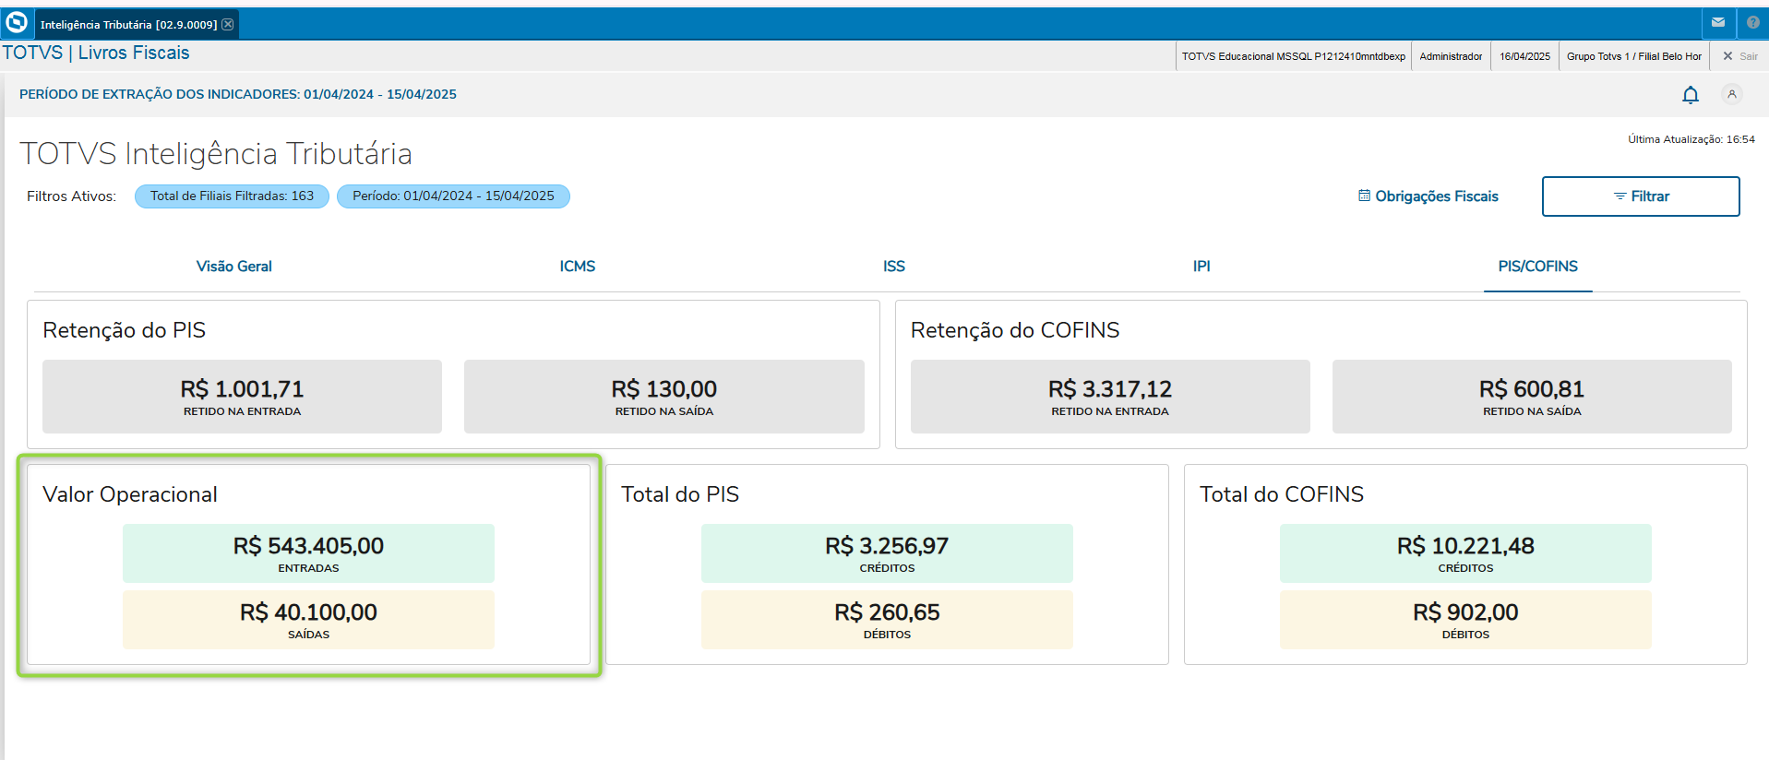Click the 'Filtros Ativos:' label
The image size is (1769, 760).
[x=71, y=196]
